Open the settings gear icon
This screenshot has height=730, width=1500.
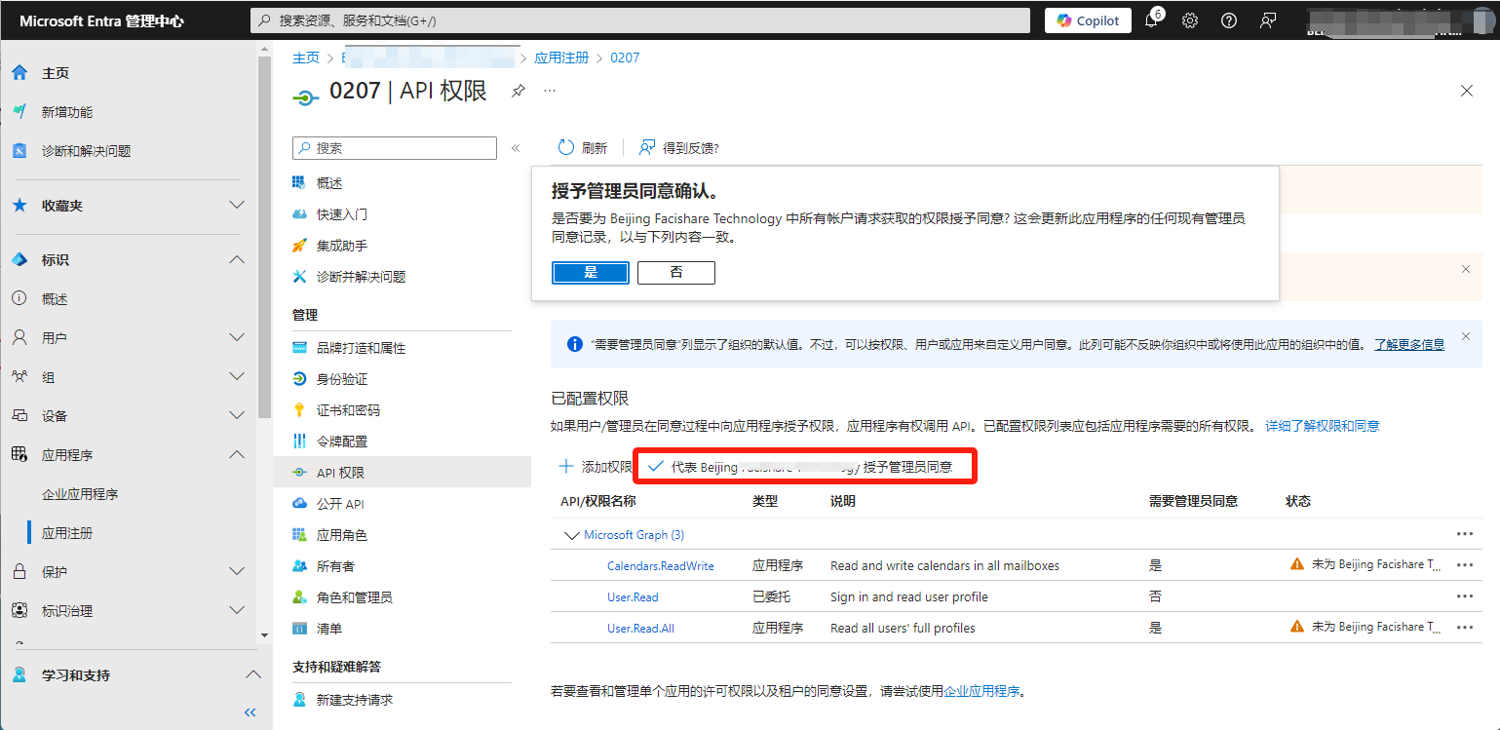[1190, 20]
